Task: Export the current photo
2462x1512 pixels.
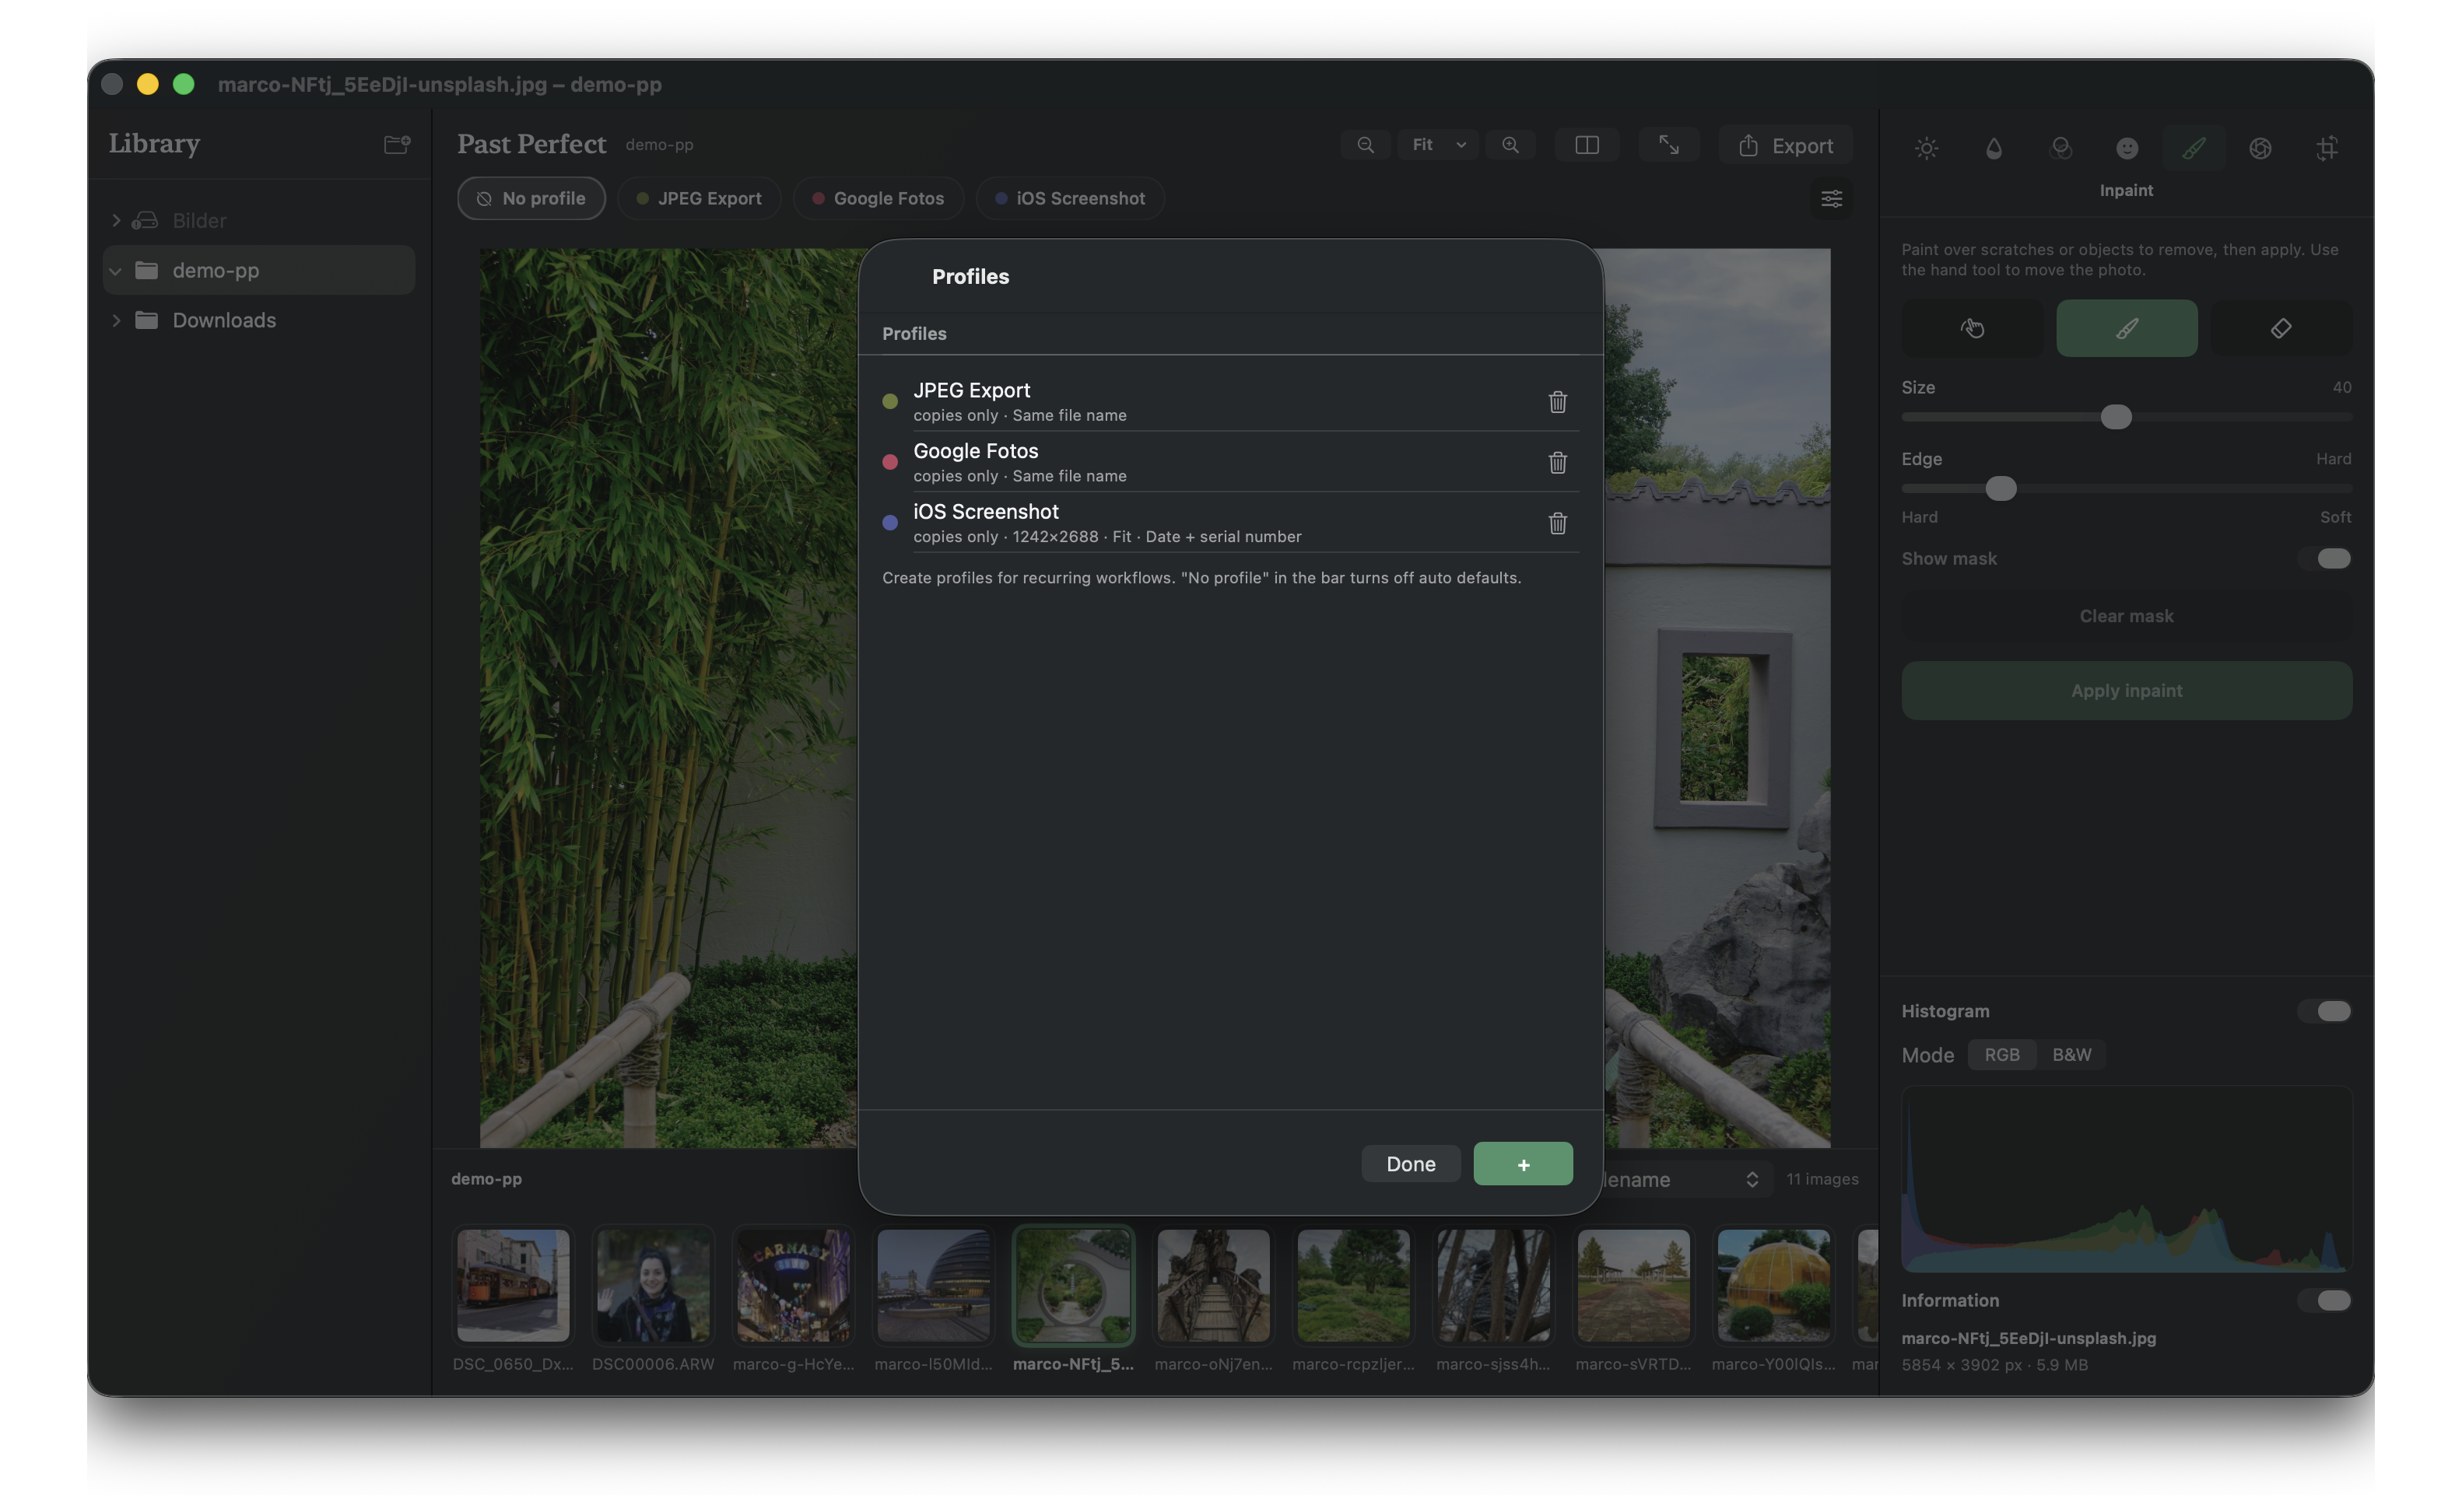Action: (x=1785, y=145)
